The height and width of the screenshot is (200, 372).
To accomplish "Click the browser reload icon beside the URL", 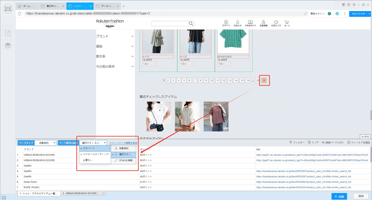I will click(x=20, y=14).
